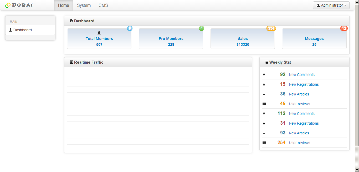Click the sidebar Dashboard user icon
The image size is (359, 172).
11,30
